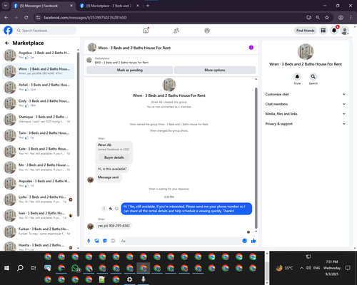357x285 pixels.
Task: Open the notifications bell
Action: click(x=334, y=31)
